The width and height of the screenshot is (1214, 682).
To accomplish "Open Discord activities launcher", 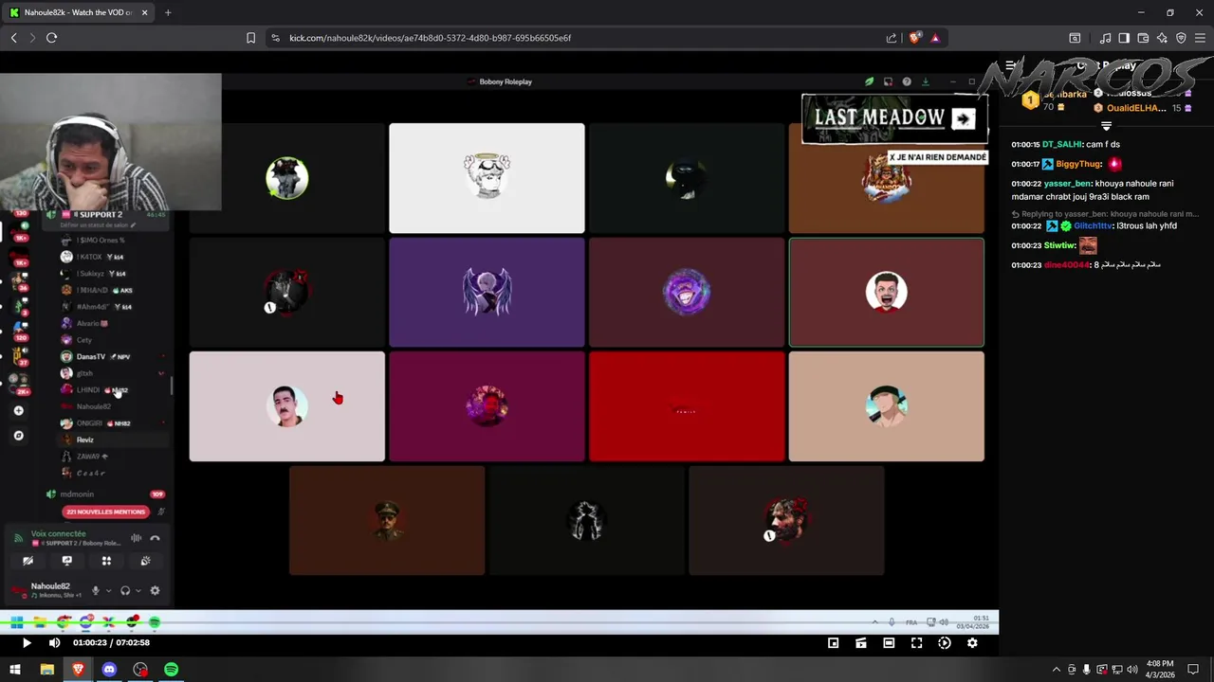I will (106, 561).
